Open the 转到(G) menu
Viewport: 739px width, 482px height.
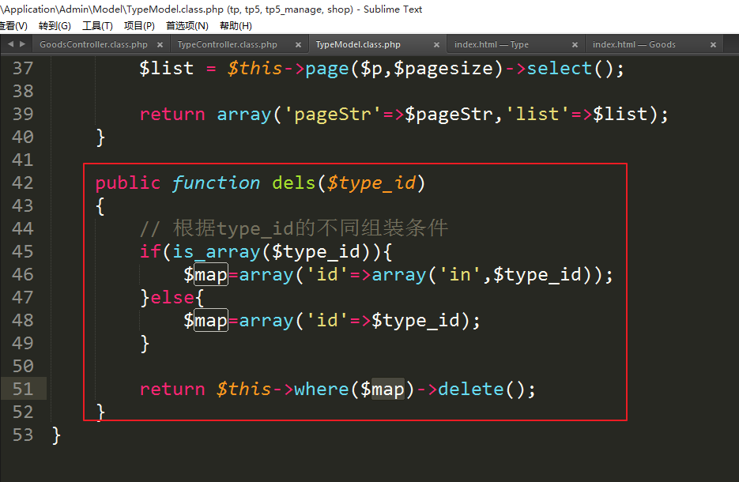click(55, 25)
